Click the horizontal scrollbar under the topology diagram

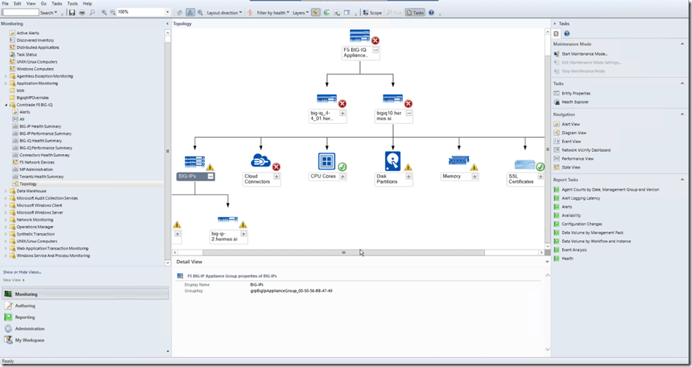pyautogui.click(x=343, y=252)
